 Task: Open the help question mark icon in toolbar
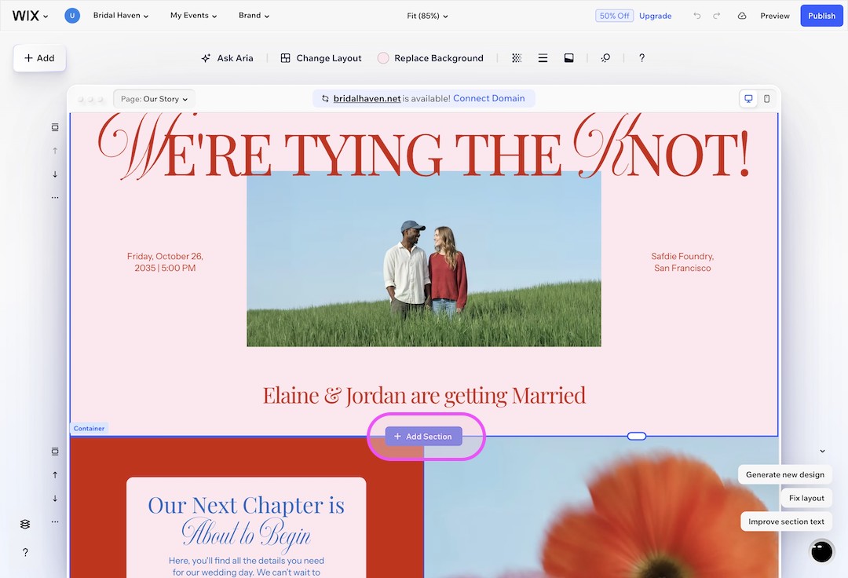click(641, 57)
